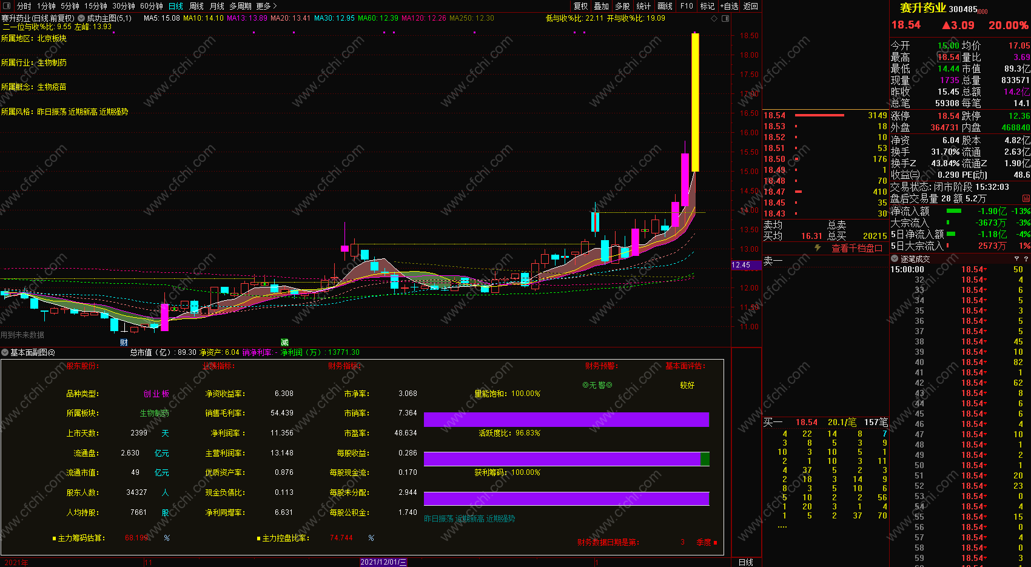
Task: Open 多周期 multi-period view
Action: pos(240,6)
